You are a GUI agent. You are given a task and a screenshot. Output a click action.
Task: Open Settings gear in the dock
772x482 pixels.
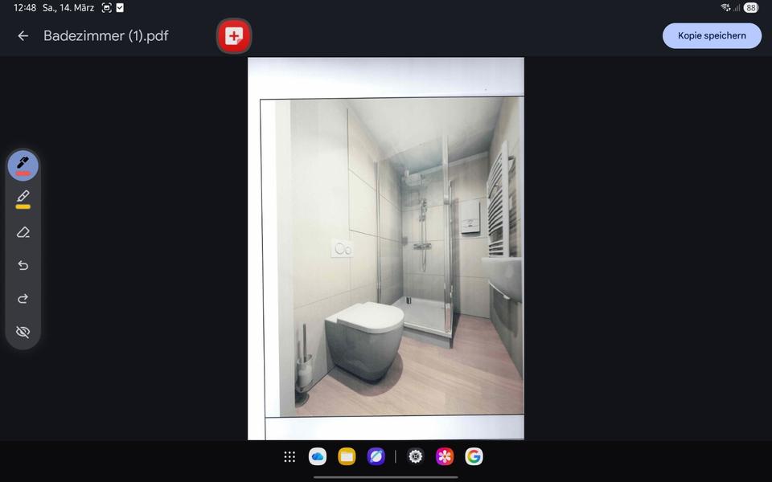(x=415, y=457)
